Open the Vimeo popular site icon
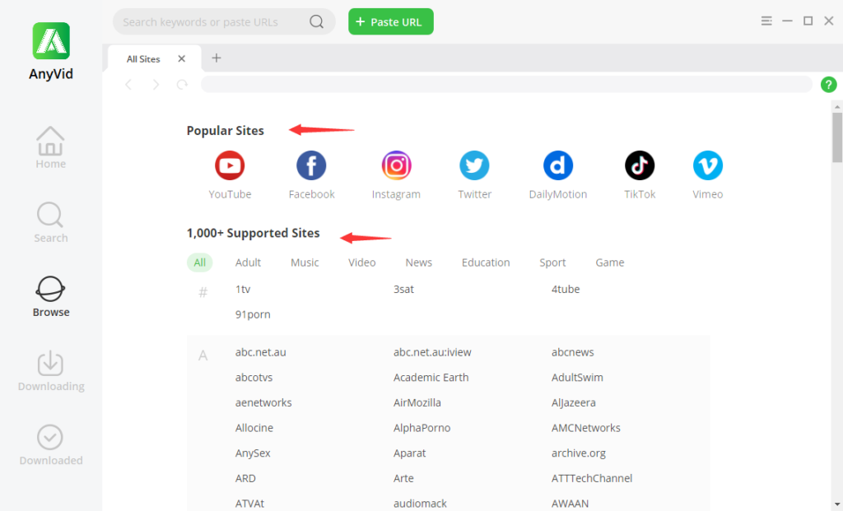 (707, 165)
